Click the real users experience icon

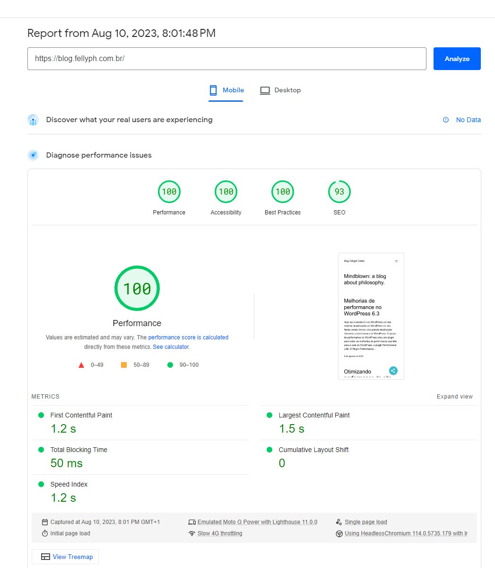[33, 120]
